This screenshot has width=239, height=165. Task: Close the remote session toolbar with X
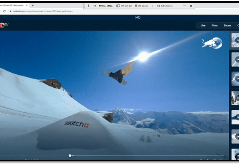[x=191, y=6]
